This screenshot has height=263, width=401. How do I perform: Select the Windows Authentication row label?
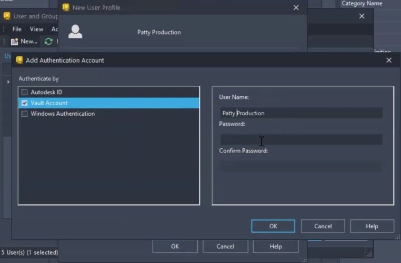click(x=63, y=114)
